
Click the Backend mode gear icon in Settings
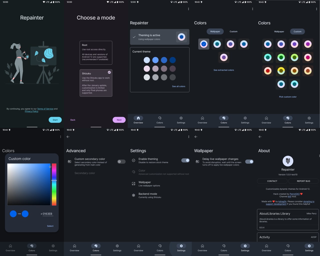pyautogui.click(x=133, y=195)
